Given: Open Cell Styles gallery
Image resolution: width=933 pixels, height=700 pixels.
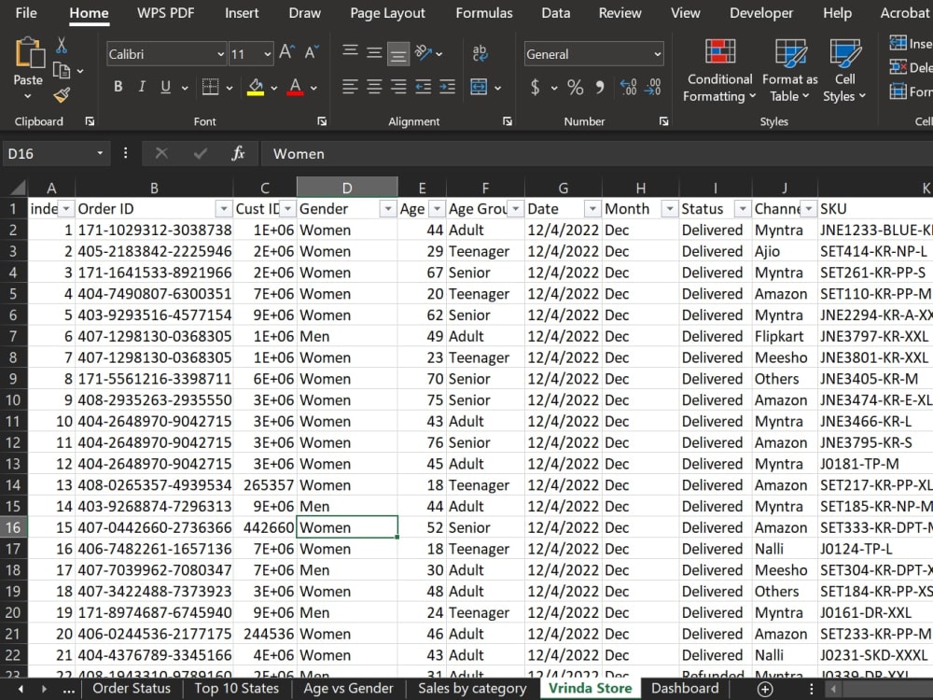Looking at the screenshot, I should [x=844, y=70].
